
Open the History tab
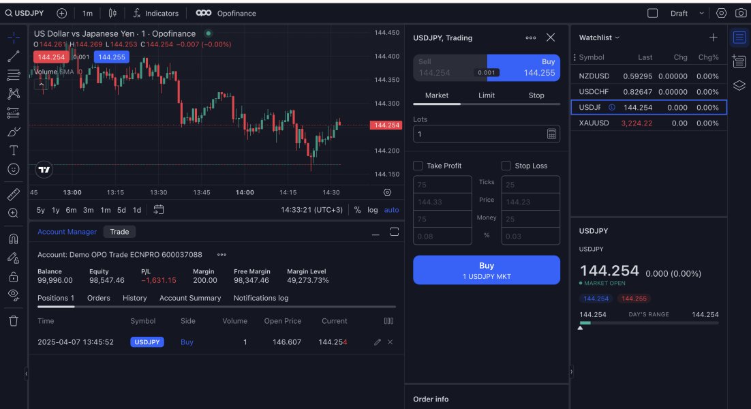(134, 298)
